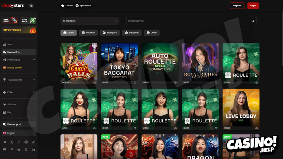Open the Discord social icon
283x159 pixels.
pyautogui.click(x=5, y=149)
